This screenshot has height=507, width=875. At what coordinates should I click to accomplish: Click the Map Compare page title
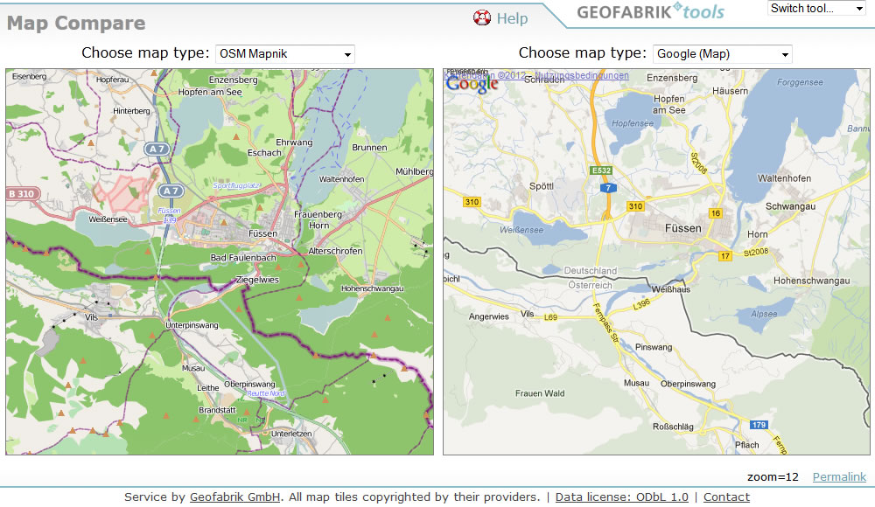(76, 24)
